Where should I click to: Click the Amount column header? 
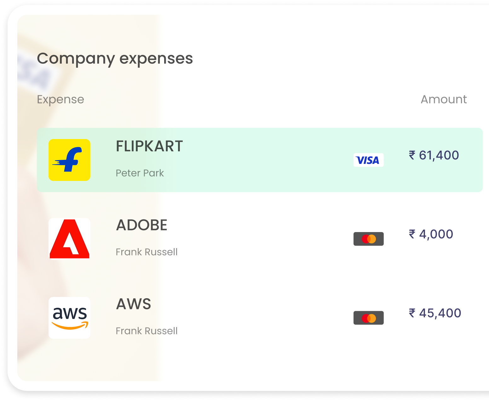point(444,99)
